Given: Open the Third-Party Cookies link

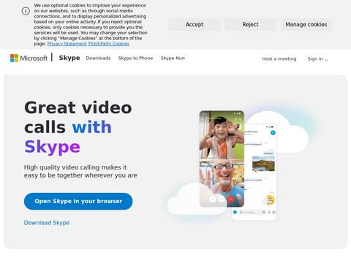Looking at the screenshot, I should 108,44.
